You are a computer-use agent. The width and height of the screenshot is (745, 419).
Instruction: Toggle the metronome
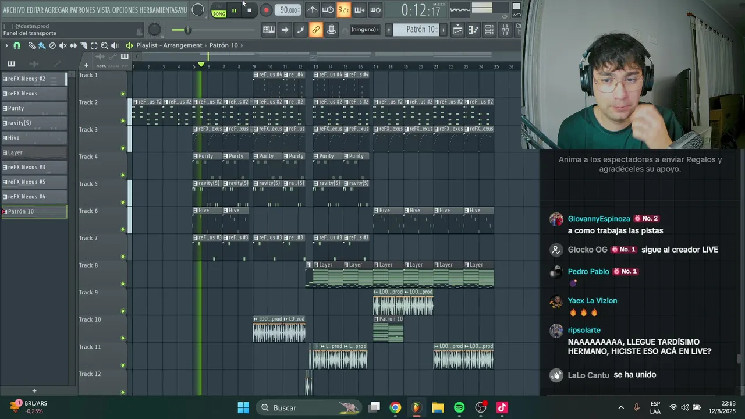click(313, 10)
